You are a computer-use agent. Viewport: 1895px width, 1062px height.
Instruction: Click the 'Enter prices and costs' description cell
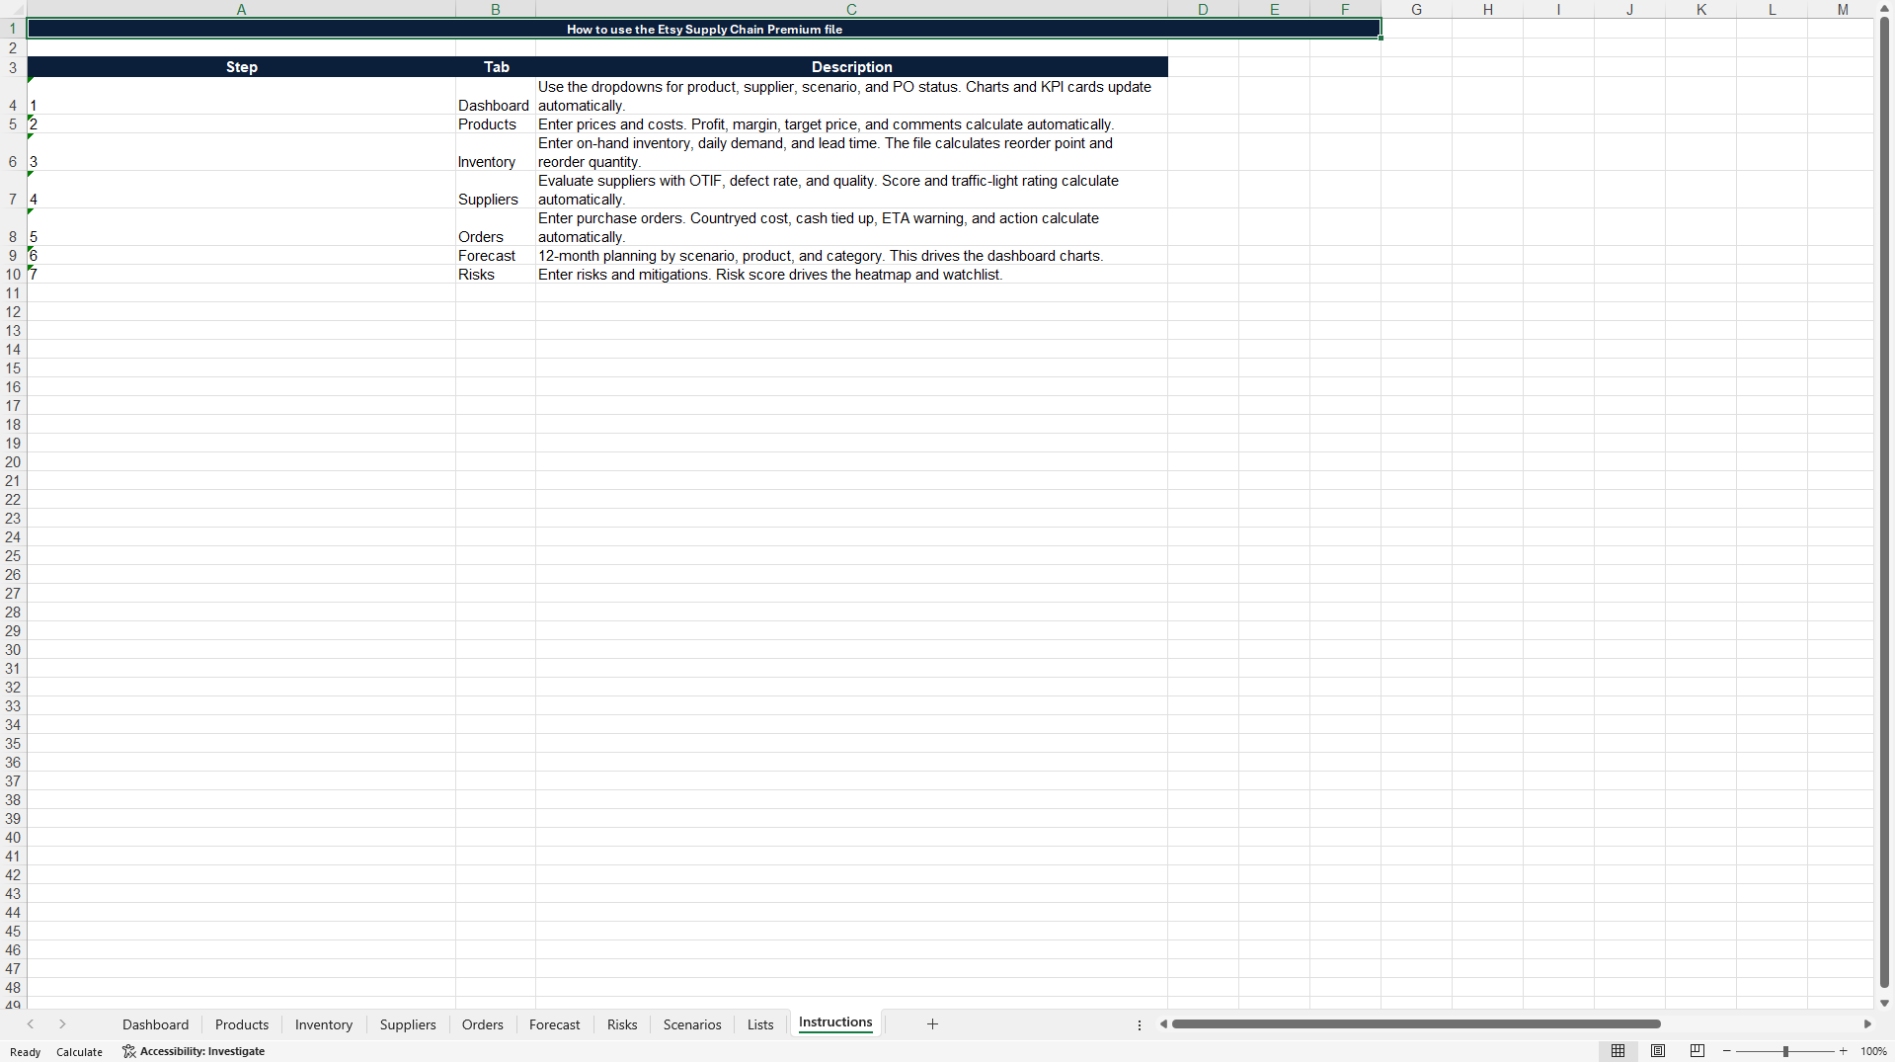[851, 124]
